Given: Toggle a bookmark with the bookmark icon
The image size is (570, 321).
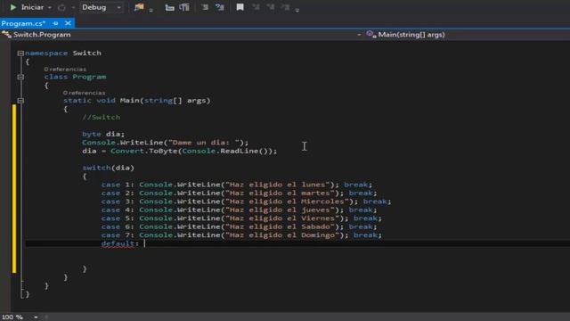Looking at the screenshot, I should 240,7.
